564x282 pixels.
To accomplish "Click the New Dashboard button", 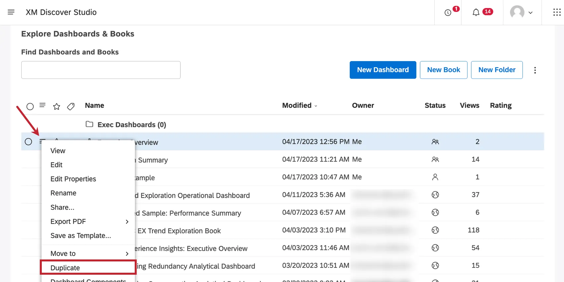I will (383, 70).
